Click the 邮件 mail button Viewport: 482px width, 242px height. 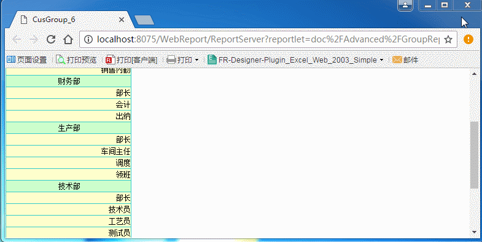[405, 60]
